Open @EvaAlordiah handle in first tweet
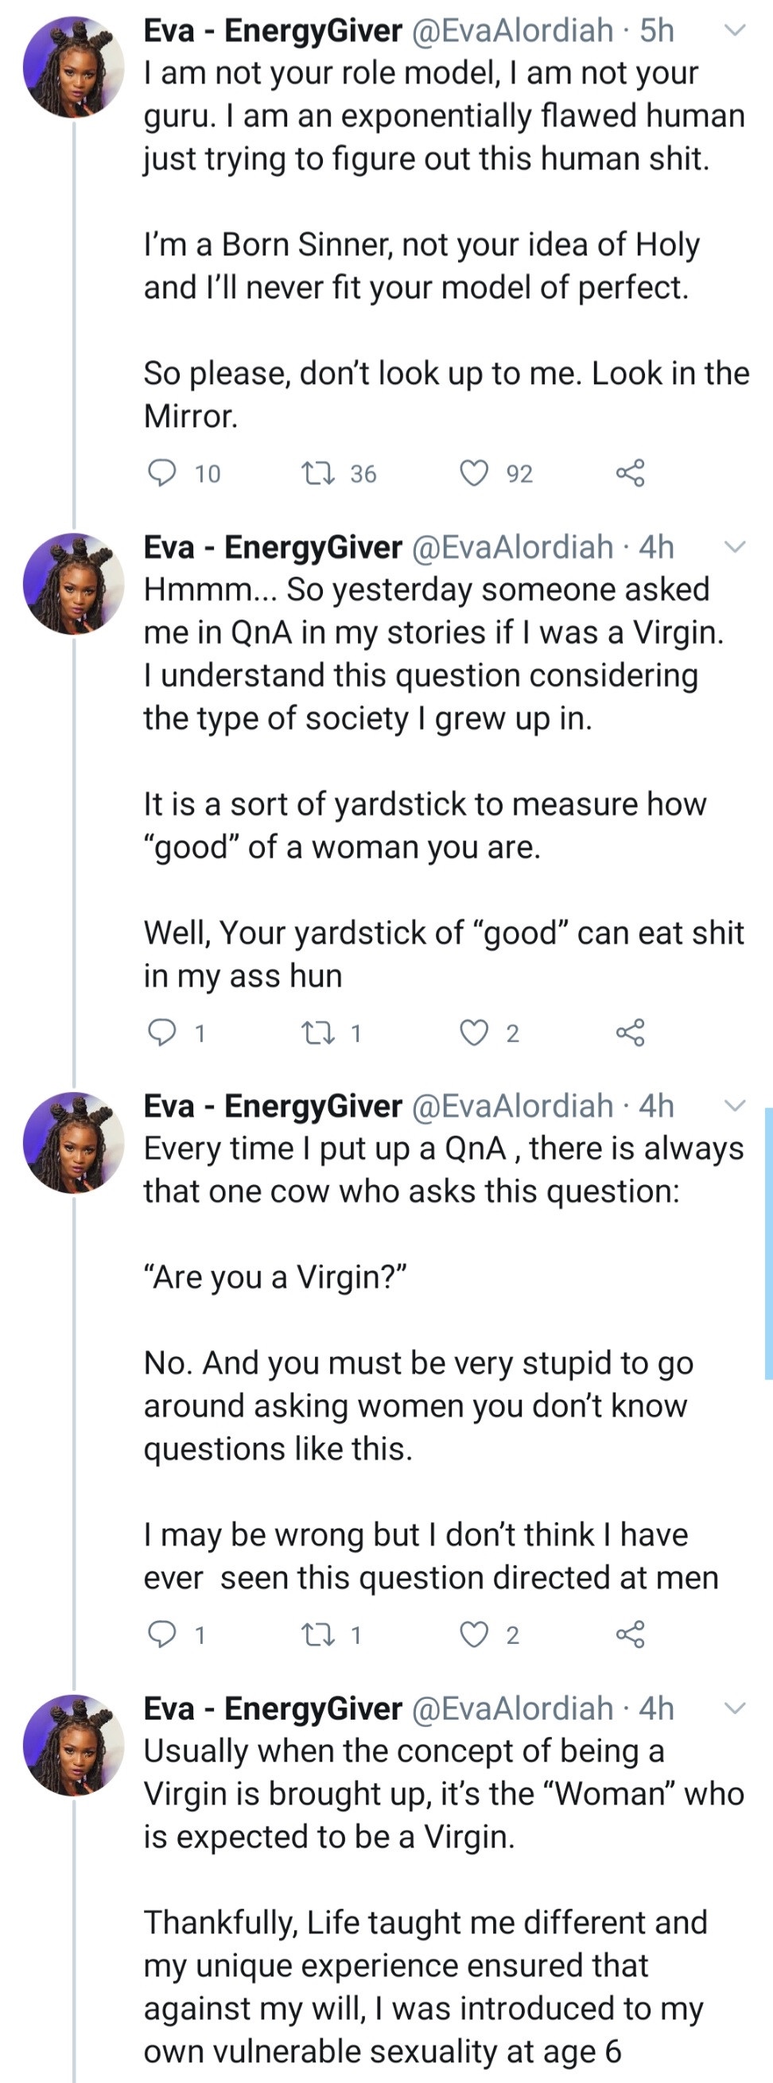773x2083 pixels. pyautogui.click(x=513, y=31)
